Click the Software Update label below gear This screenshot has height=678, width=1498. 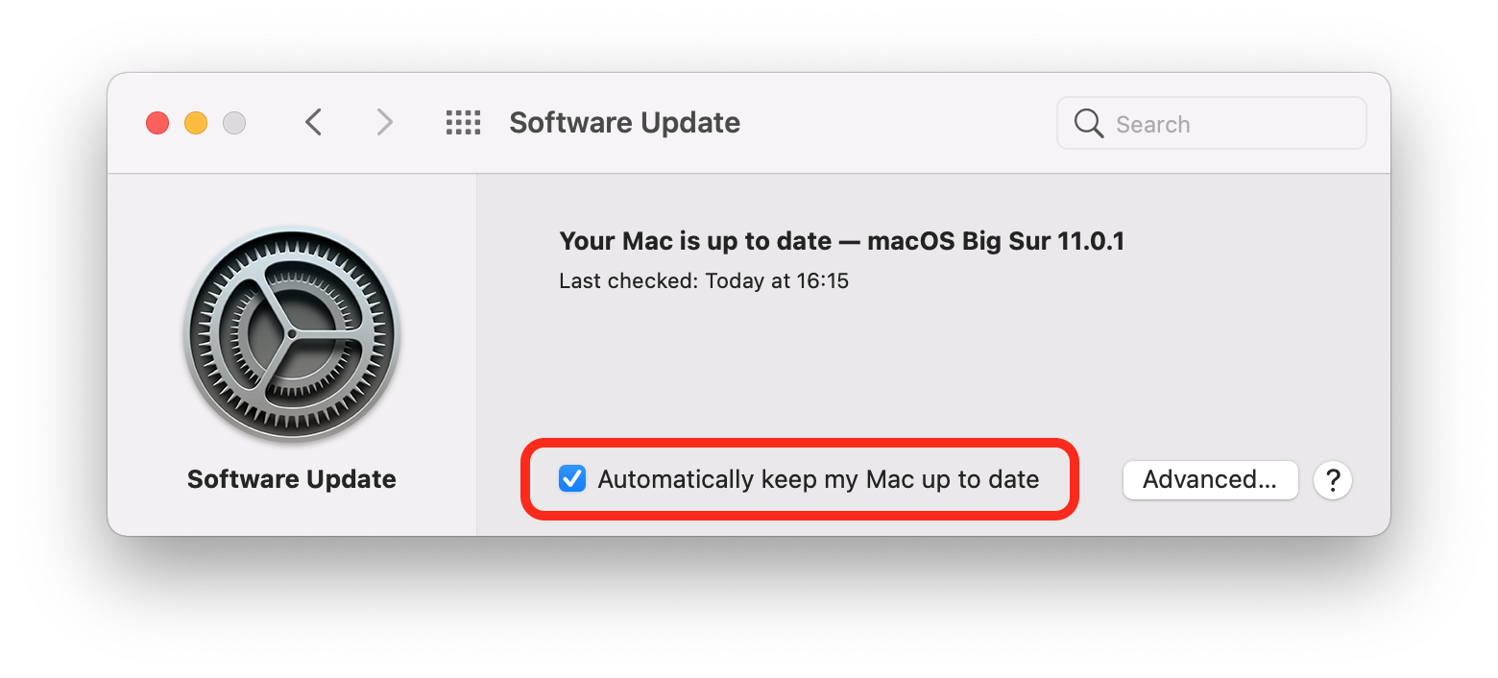[292, 479]
